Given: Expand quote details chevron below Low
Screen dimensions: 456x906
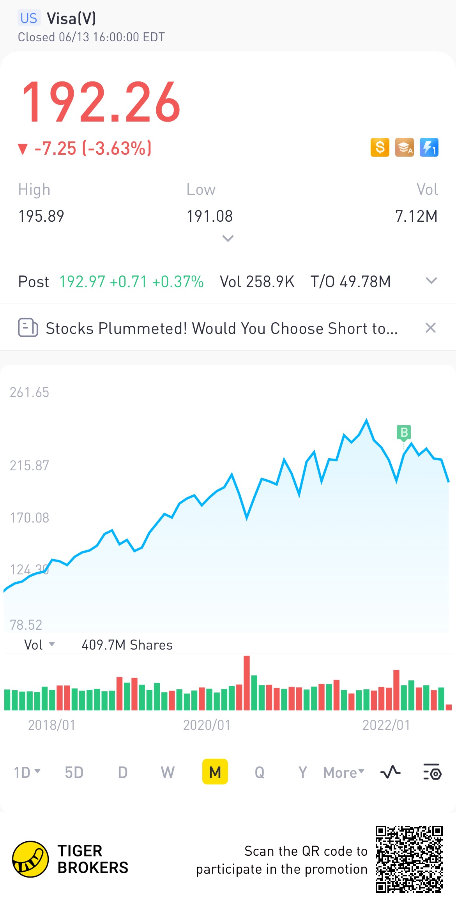Looking at the screenshot, I should point(228,238).
